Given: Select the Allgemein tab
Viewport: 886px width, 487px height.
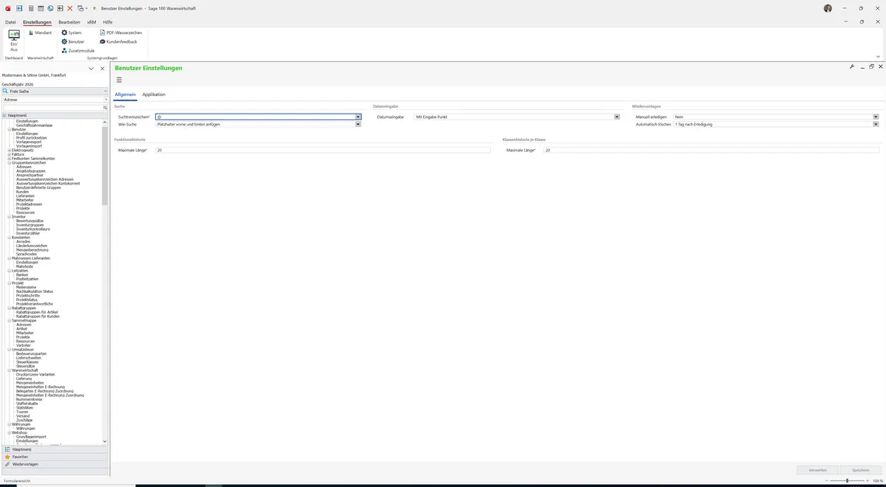Looking at the screenshot, I should 125,94.
